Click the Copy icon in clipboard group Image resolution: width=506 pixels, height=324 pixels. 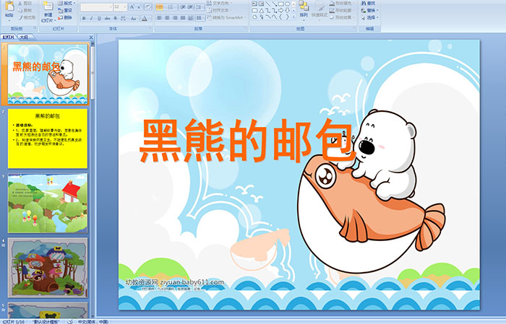click(21, 11)
